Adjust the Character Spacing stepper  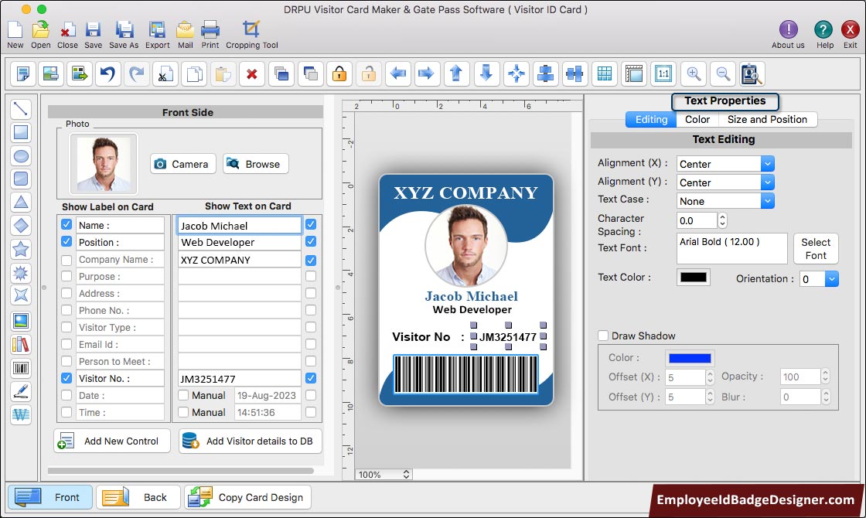(722, 220)
